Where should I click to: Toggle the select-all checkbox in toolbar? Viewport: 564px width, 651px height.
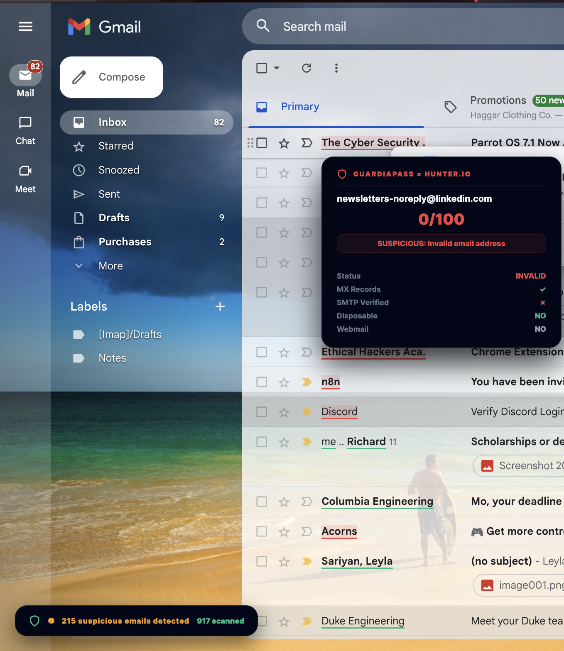click(262, 68)
